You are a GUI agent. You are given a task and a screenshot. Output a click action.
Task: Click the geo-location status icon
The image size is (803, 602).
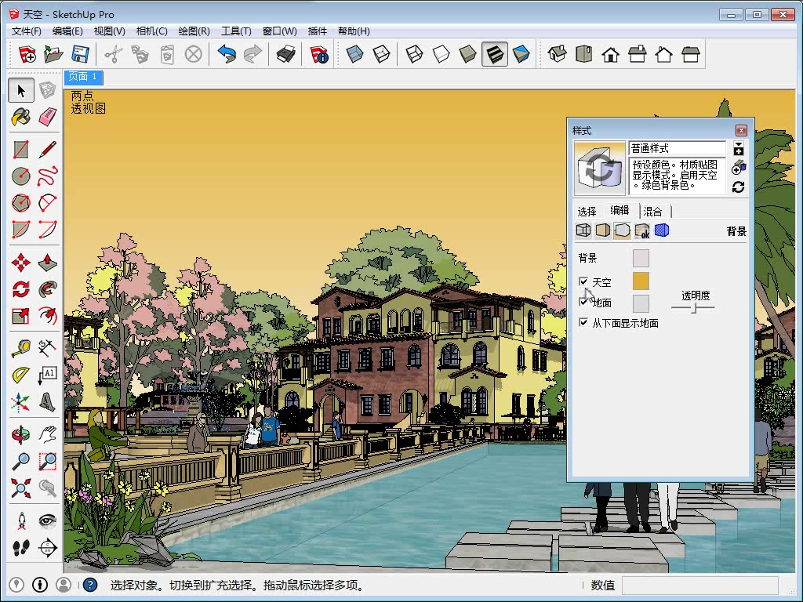click(16, 585)
